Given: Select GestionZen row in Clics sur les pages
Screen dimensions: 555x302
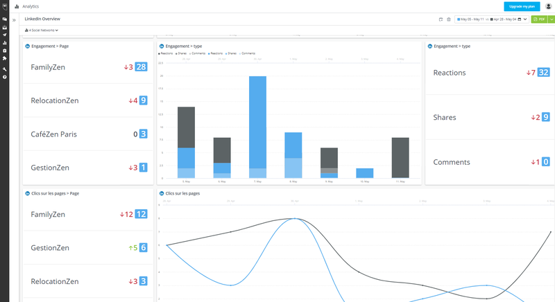Looking at the screenshot, I should pyautogui.click(x=88, y=248).
